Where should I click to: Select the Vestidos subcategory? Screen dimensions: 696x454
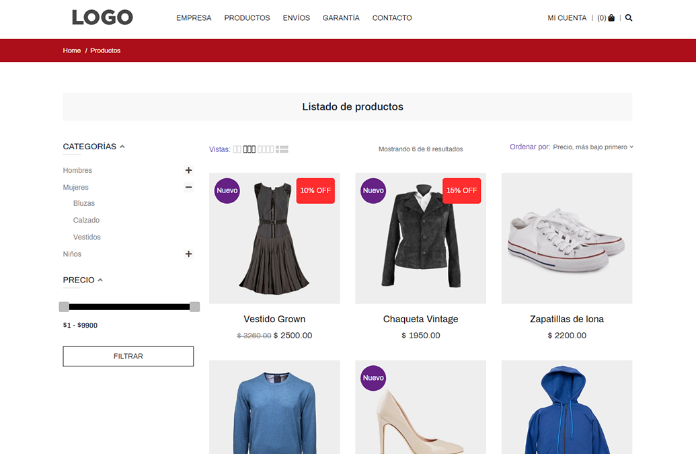[87, 237]
